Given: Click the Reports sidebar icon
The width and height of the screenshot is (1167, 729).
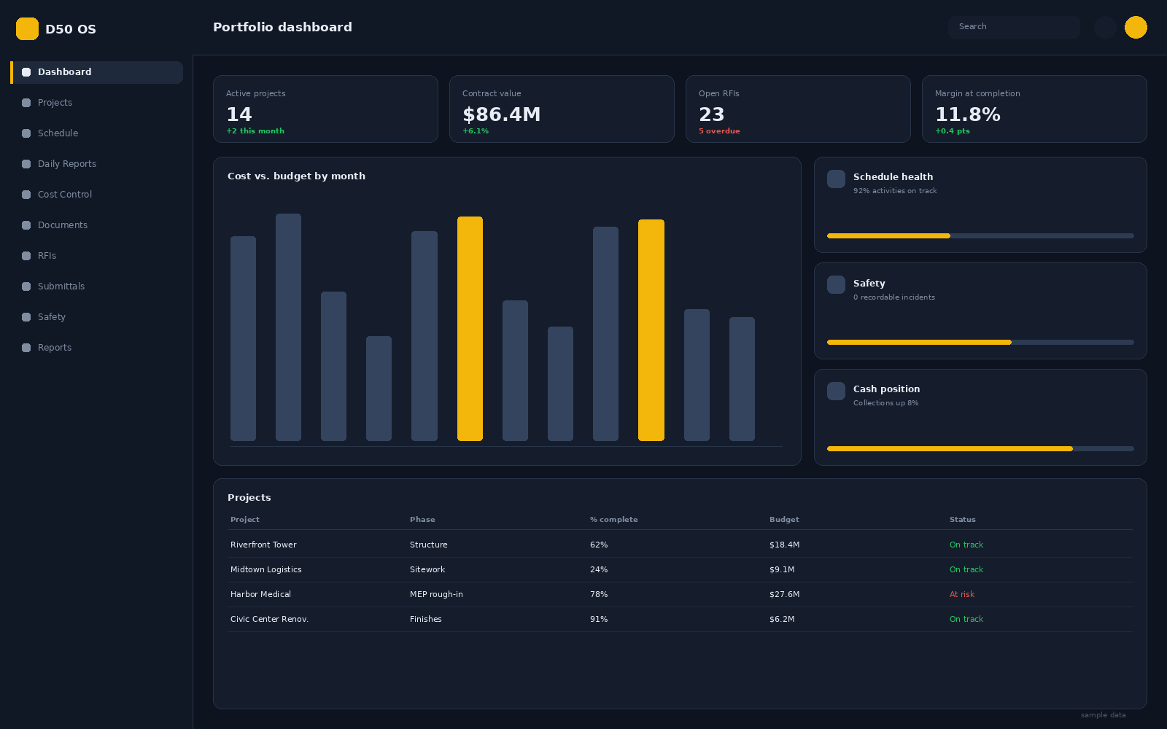Looking at the screenshot, I should click(26, 348).
